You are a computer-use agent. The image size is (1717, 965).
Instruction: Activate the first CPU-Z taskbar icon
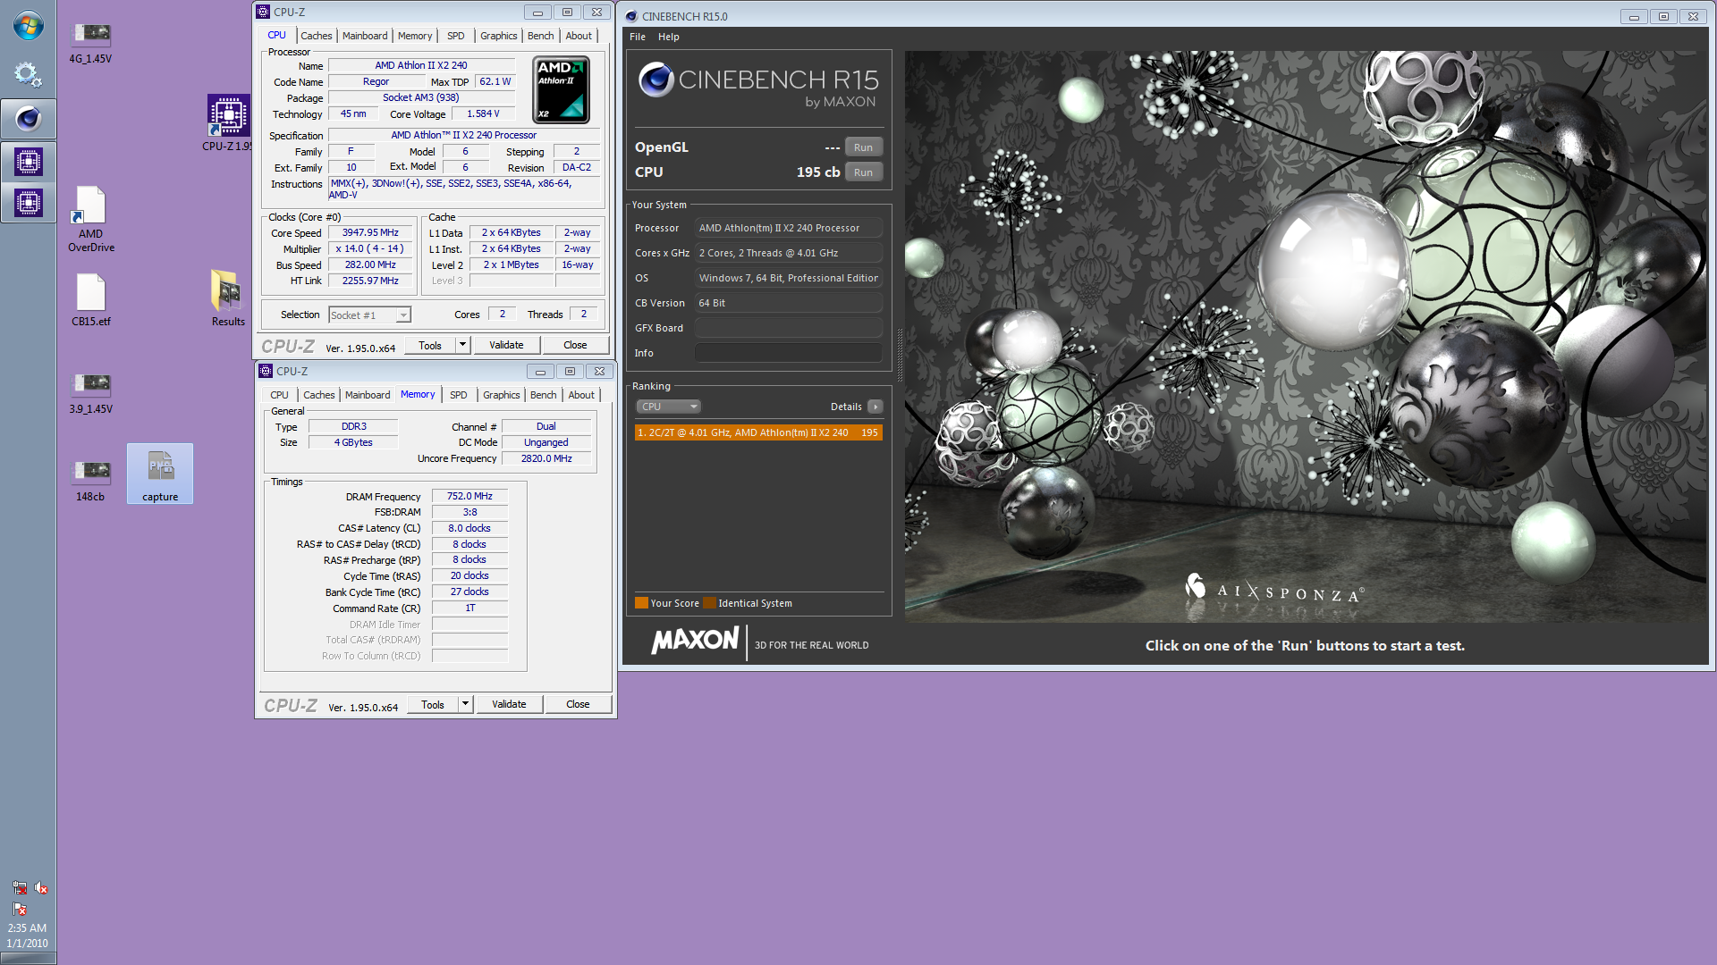tap(28, 162)
